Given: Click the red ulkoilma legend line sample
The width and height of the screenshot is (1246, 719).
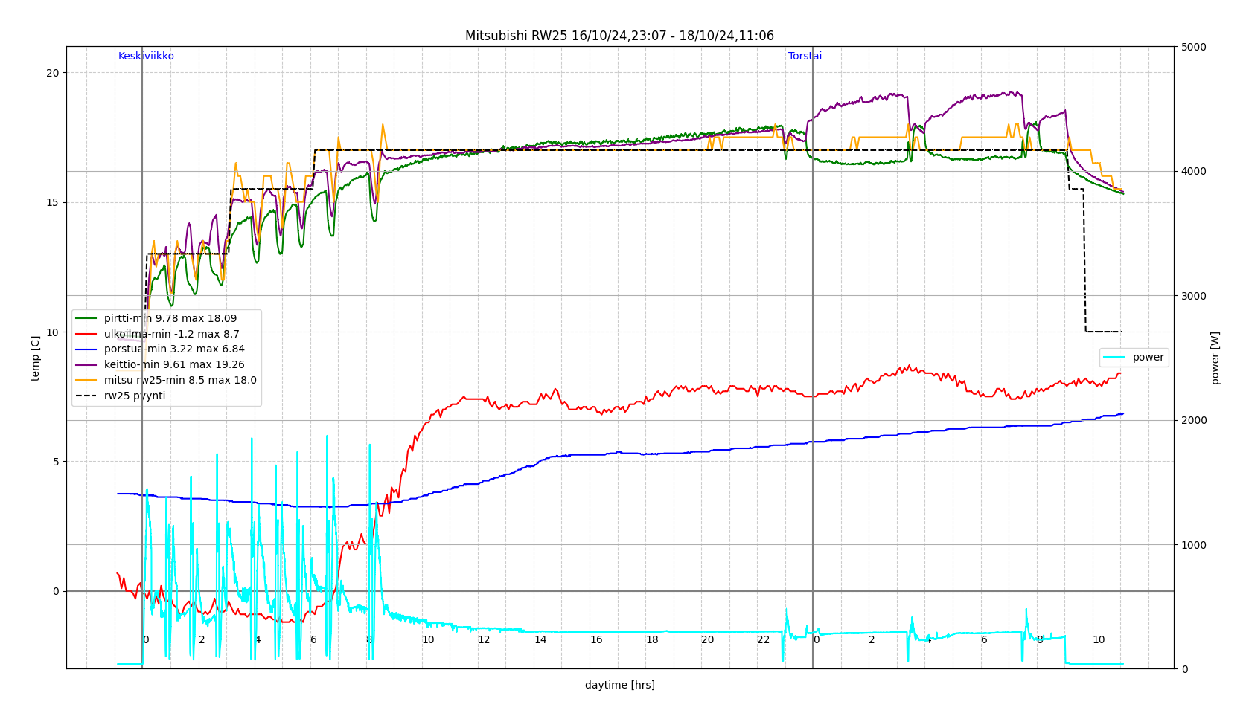Looking at the screenshot, I should tap(86, 335).
